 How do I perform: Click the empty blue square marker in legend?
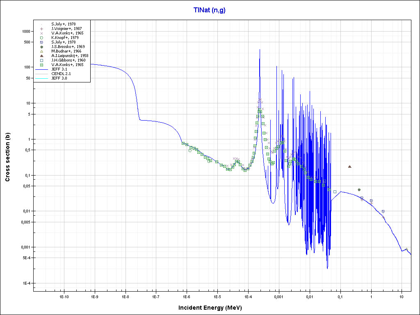click(x=41, y=60)
